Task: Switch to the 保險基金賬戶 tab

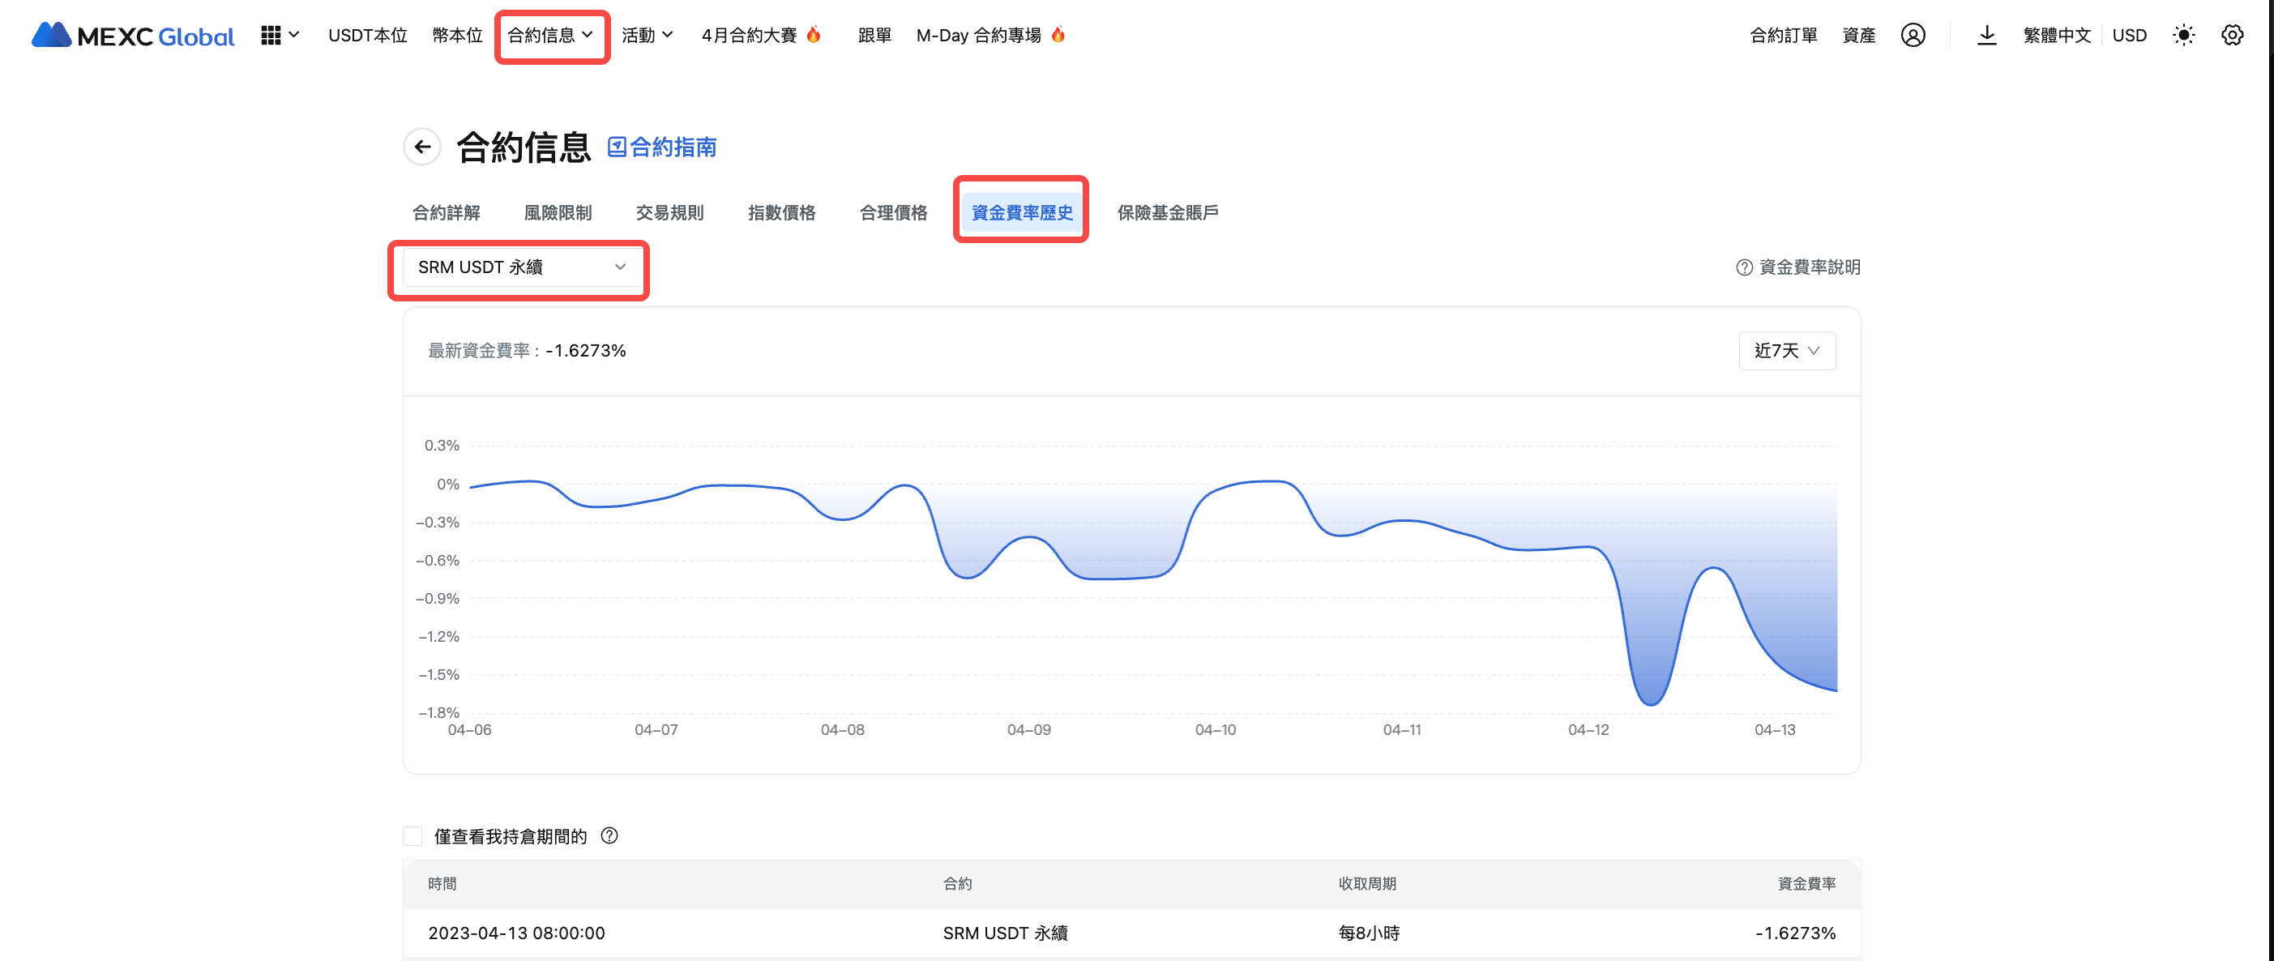Action: pos(1167,212)
